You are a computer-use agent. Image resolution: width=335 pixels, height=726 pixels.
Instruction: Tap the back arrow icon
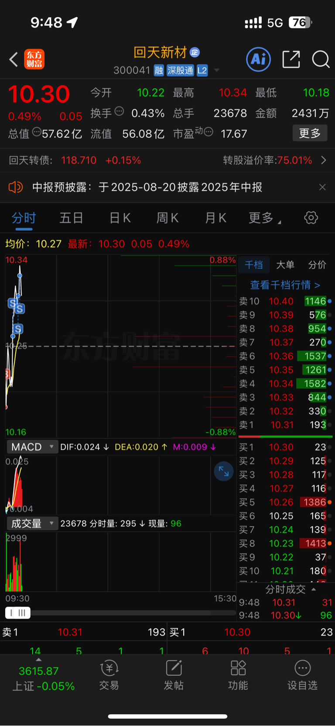[x=14, y=59]
